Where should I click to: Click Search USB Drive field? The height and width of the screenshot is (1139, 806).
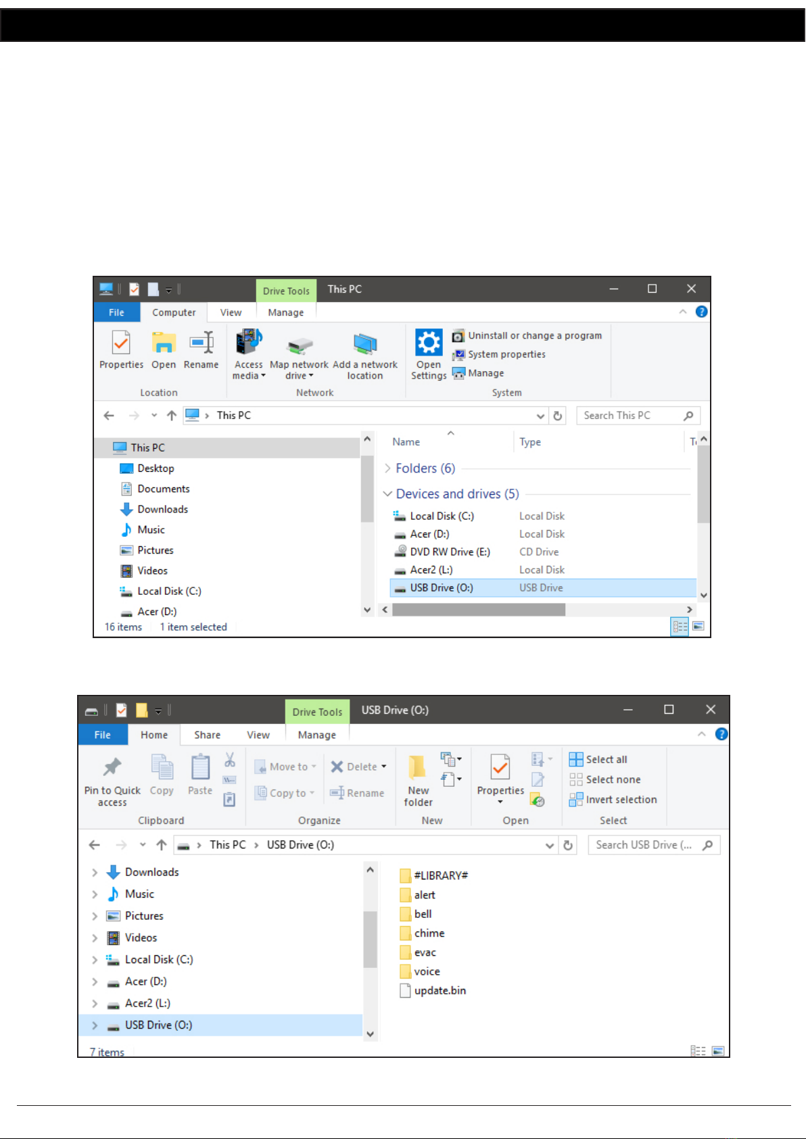[x=654, y=845]
